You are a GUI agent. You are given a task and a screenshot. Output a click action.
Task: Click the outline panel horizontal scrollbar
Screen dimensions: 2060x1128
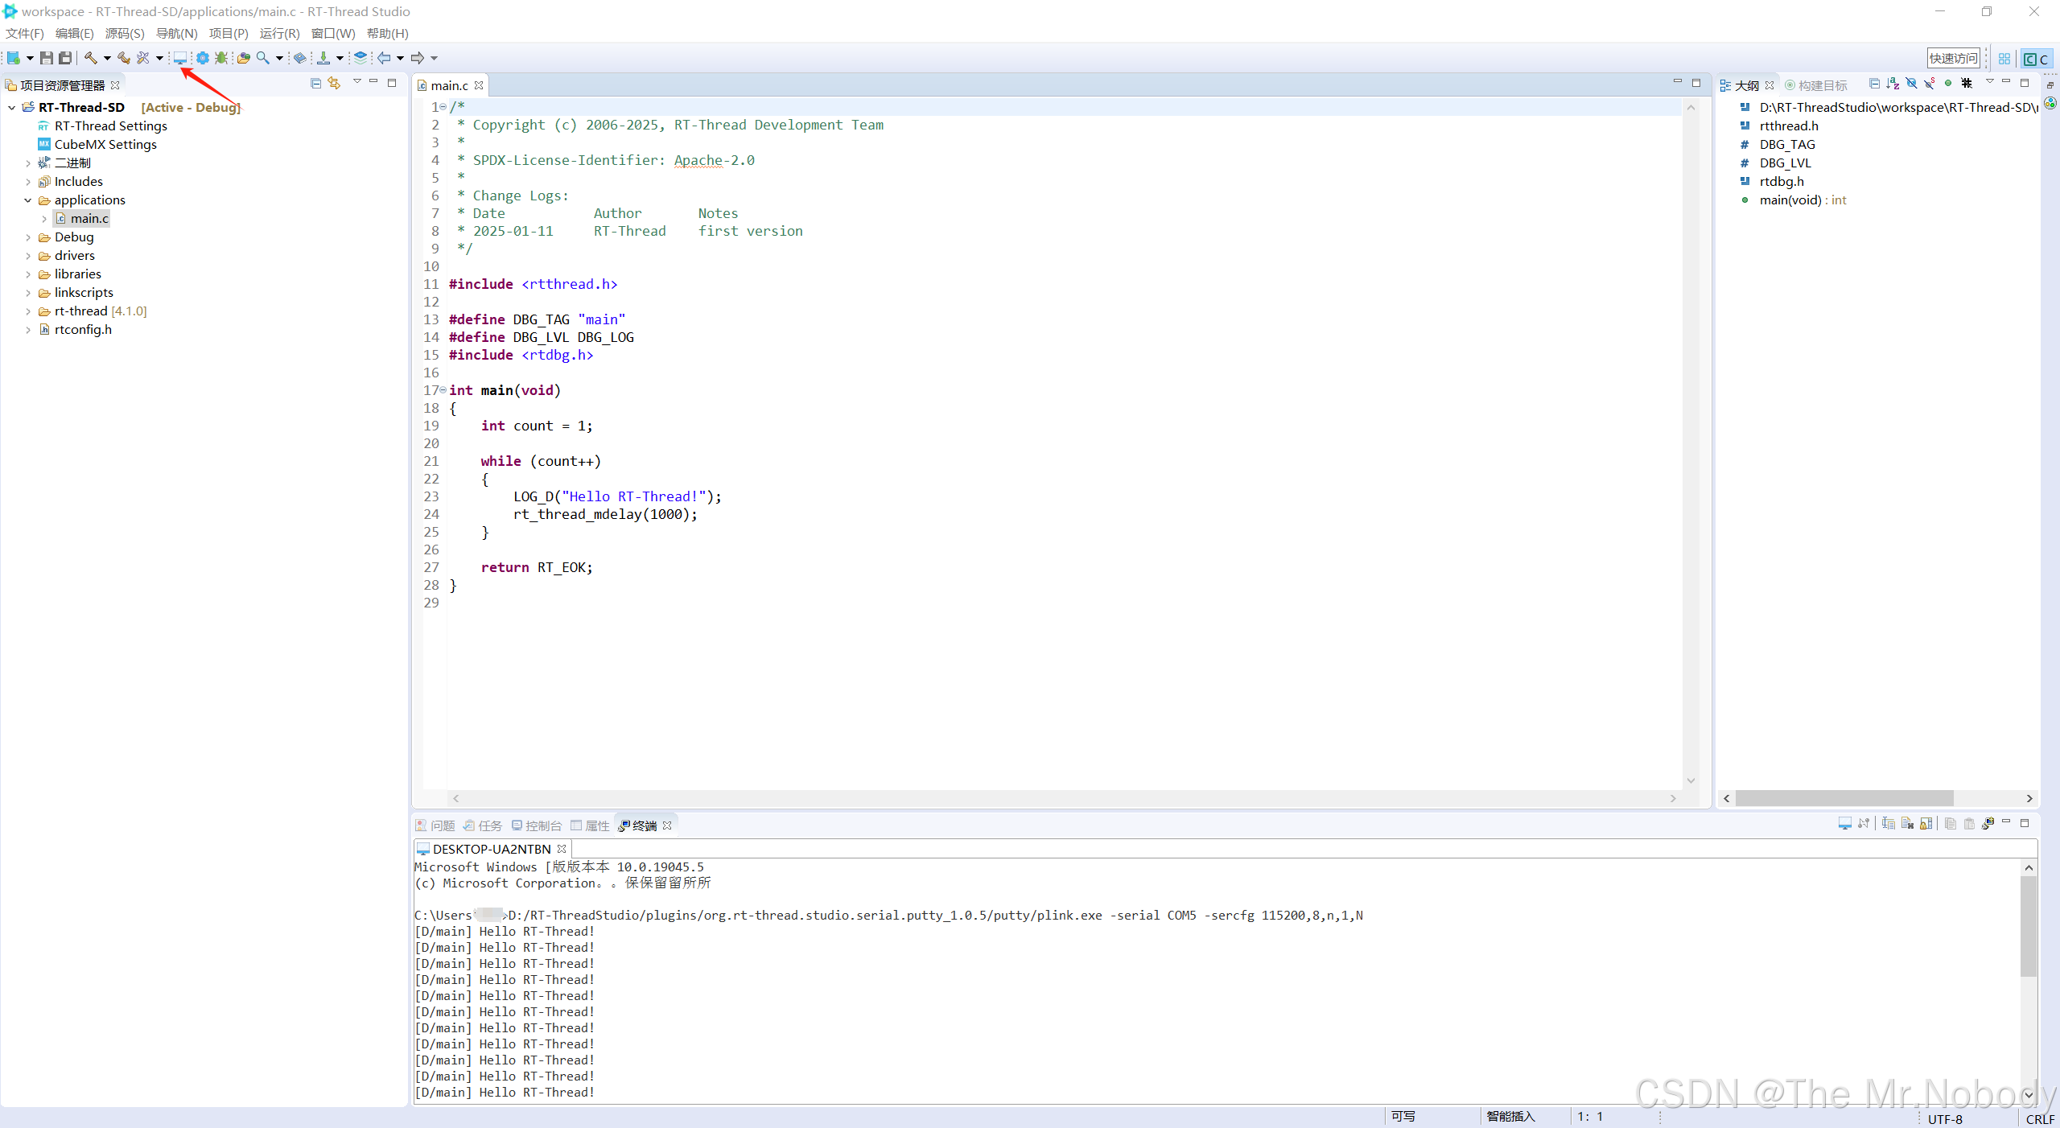1844,798
